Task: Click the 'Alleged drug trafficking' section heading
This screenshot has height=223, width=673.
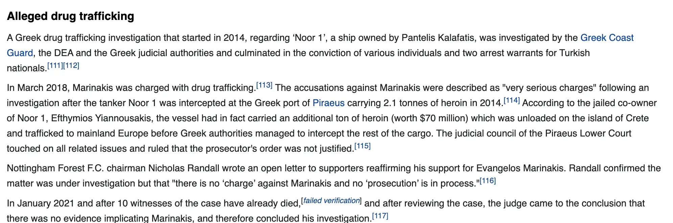Action: 70,16
